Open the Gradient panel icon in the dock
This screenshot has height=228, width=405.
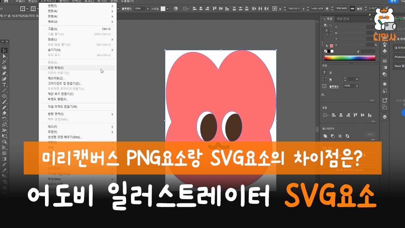coord(384,67)
